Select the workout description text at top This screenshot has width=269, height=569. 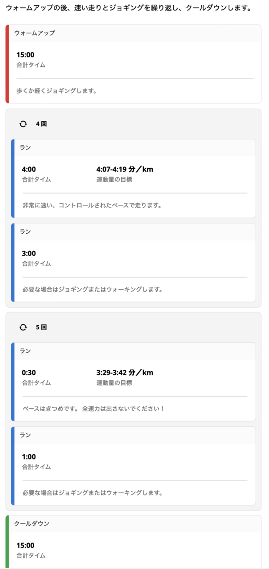pyautogui.click(x=128, y=9)
